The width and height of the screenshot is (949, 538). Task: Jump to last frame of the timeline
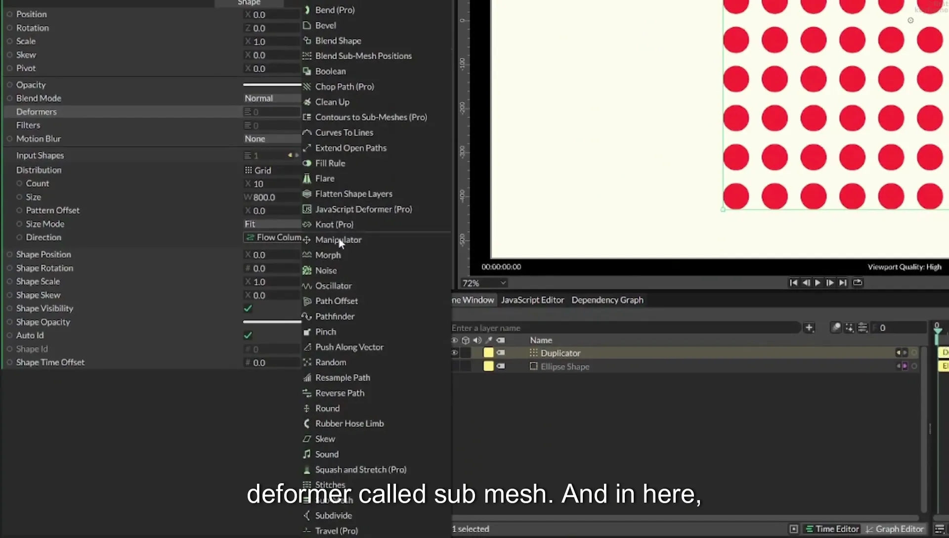(x=843, y=283)
